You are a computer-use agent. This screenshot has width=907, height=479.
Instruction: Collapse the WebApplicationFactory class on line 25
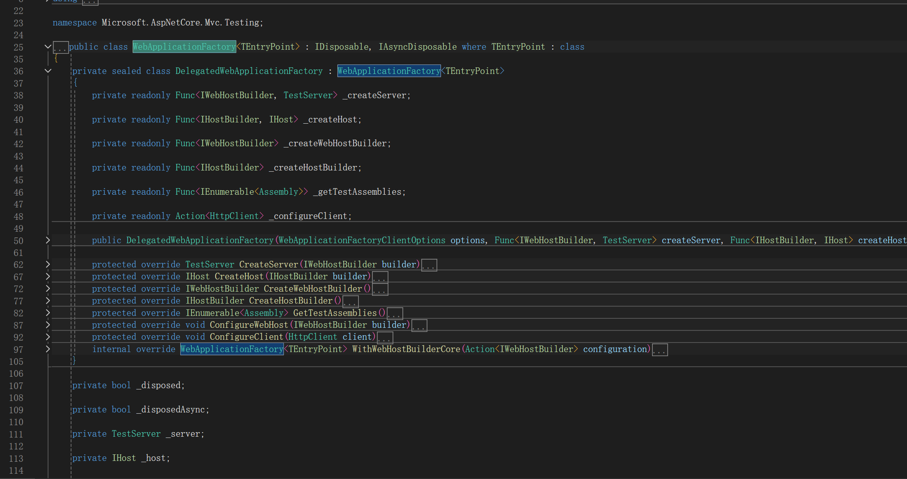tap(48, 47)
